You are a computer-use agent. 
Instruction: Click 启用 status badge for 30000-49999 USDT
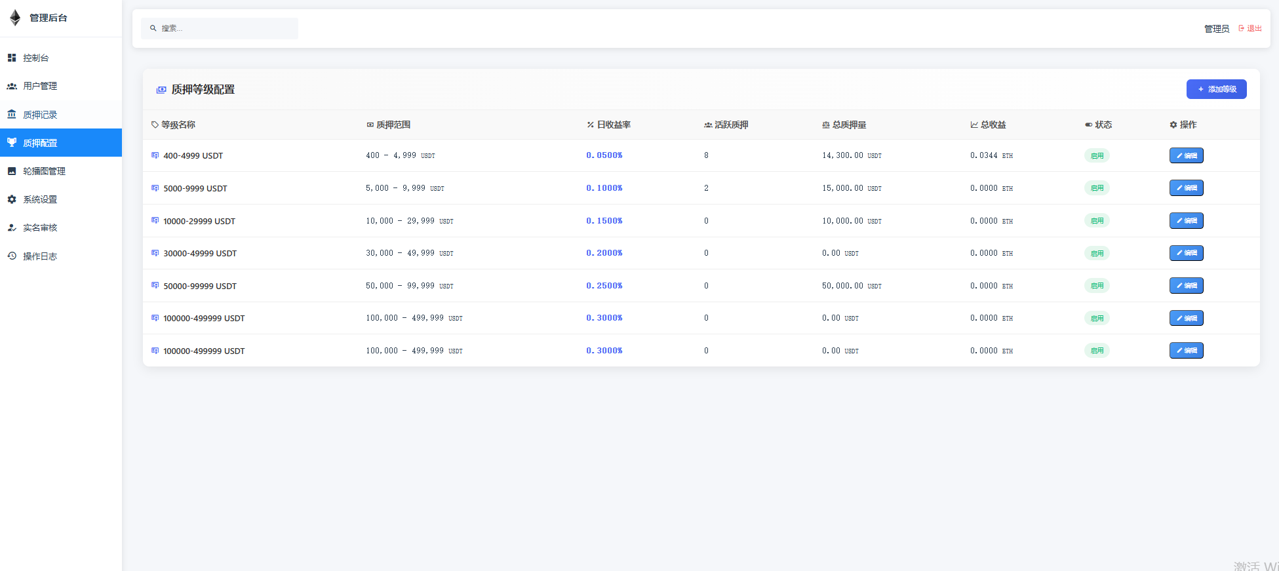(x=1097, y=253)
